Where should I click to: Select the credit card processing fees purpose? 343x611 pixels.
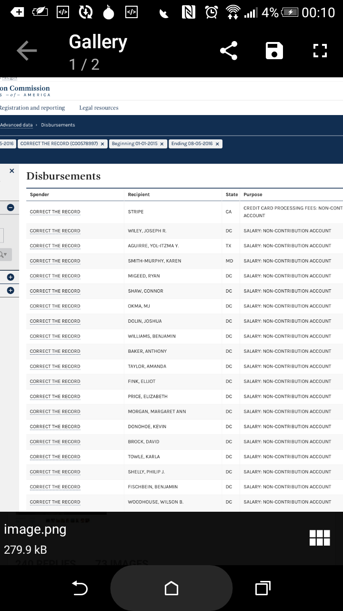point(293,212)
